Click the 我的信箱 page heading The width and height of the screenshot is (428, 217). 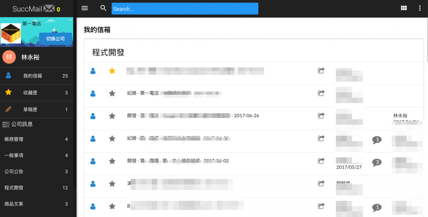pos(97,30)
